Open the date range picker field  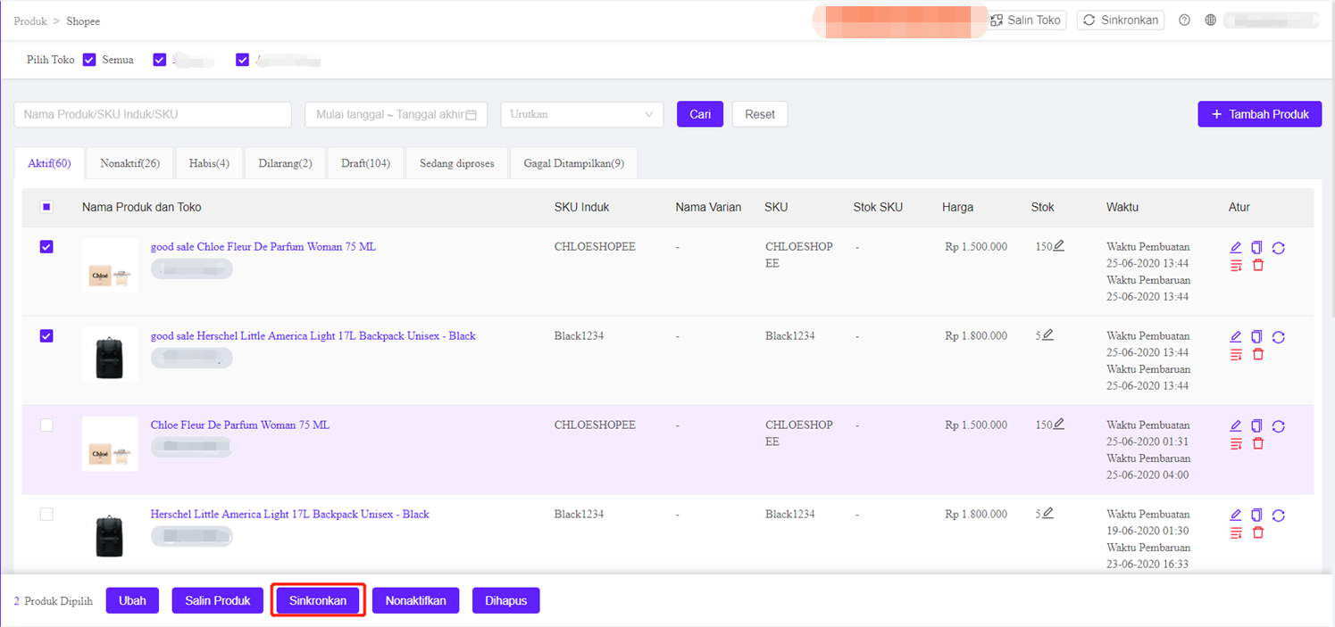(x=396, y=114)
